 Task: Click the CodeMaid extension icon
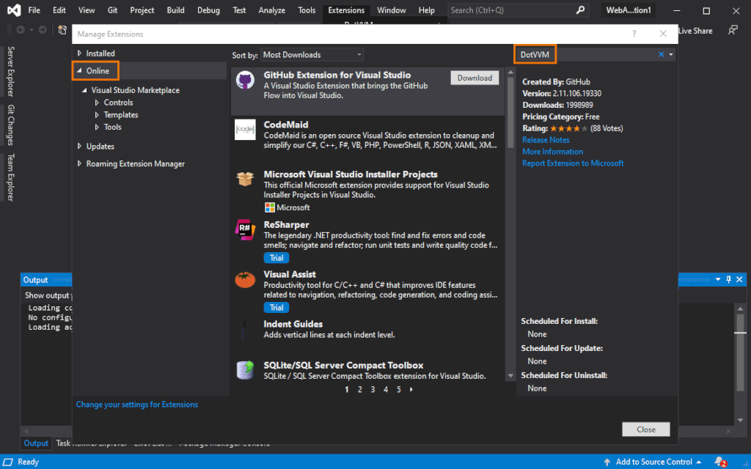click(x=245, y=130)
